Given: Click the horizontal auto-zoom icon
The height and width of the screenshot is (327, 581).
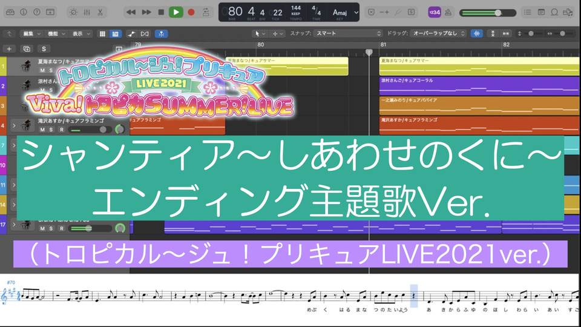Looking at the screenshot, I should tap(505, 34).
